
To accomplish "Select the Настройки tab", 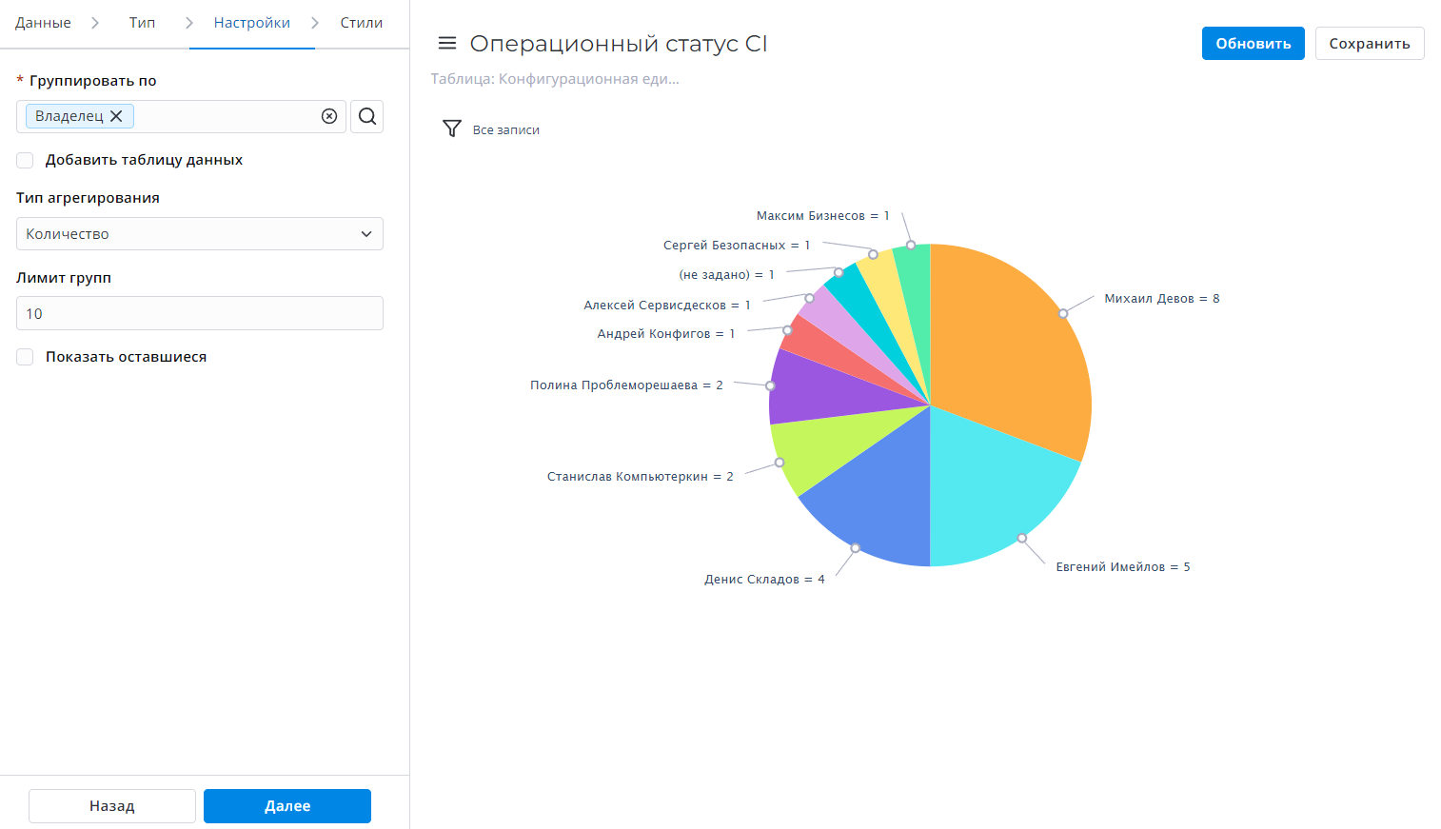I will [x=251, y=23].
